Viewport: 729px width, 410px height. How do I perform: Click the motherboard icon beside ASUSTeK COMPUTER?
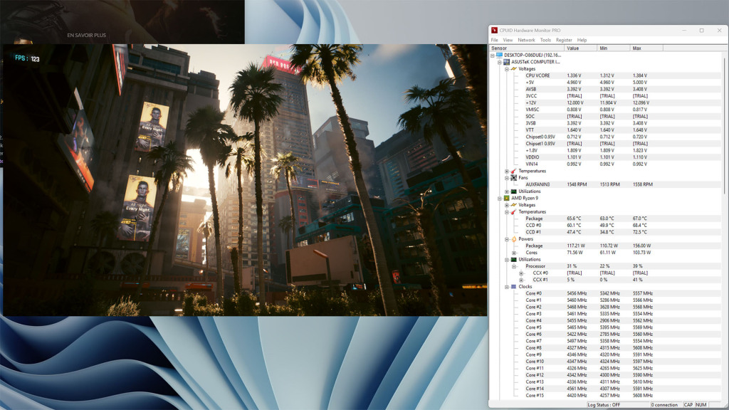(506, 62)
